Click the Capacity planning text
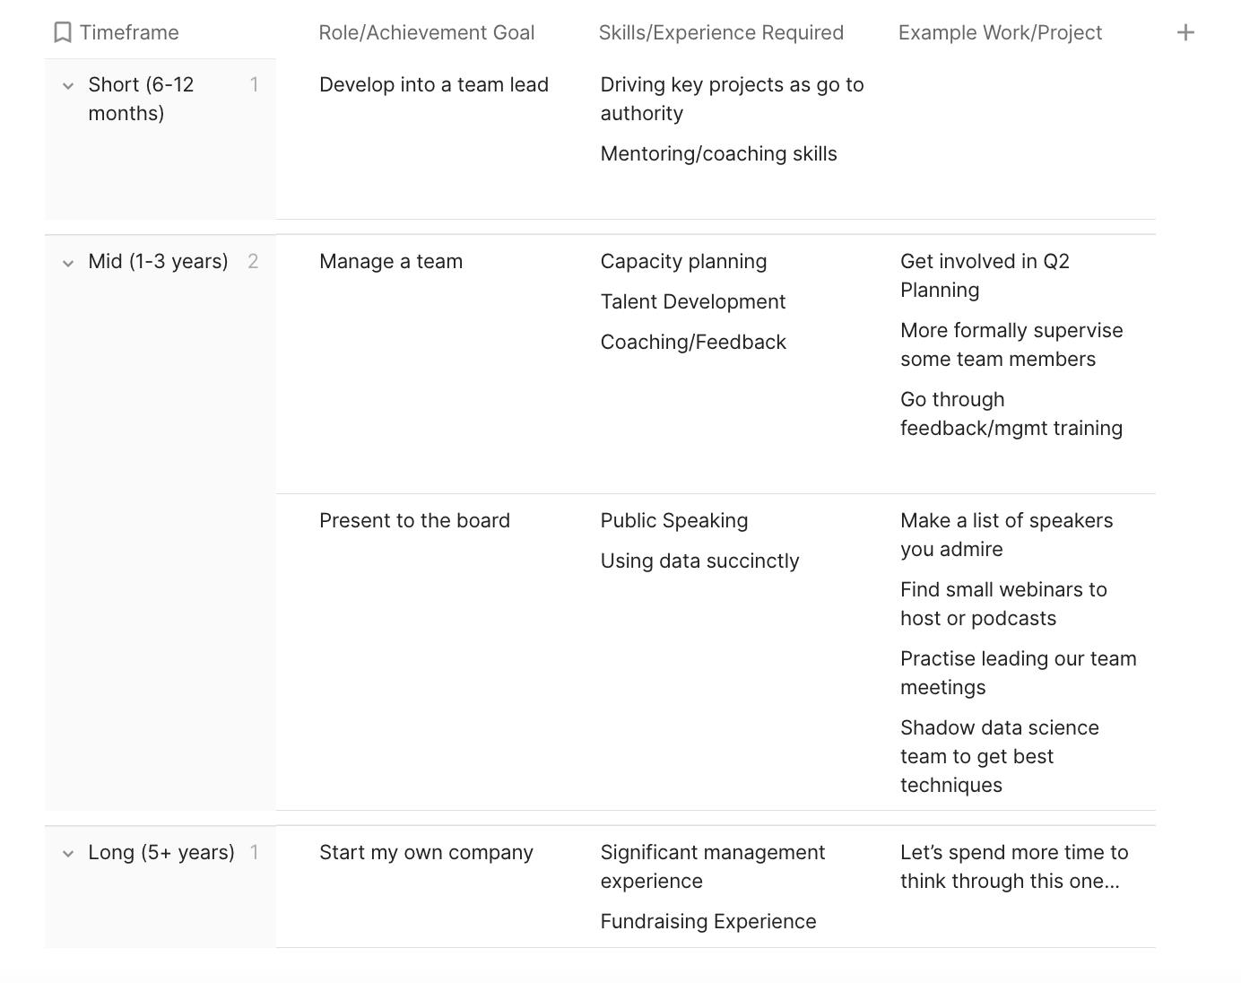 [x=683, y=262]
